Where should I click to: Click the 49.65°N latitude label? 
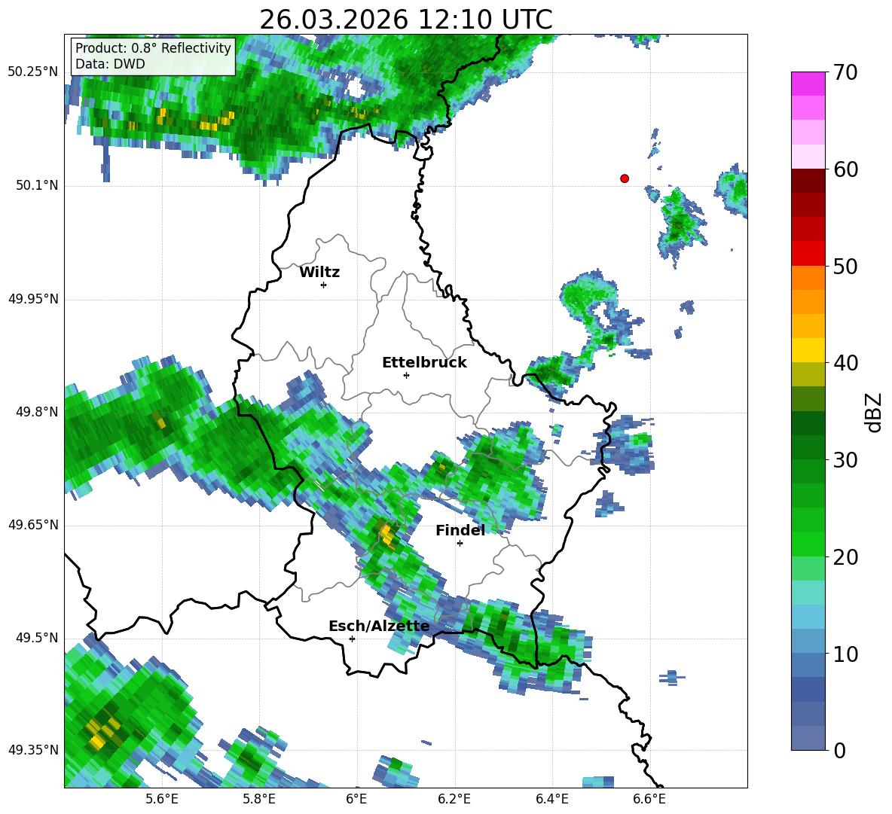33,525
